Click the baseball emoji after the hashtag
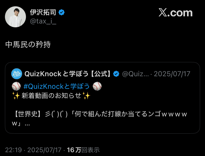The width and height of the screenshot is (205, 156). pyautogui.click(x=97, y=86)
